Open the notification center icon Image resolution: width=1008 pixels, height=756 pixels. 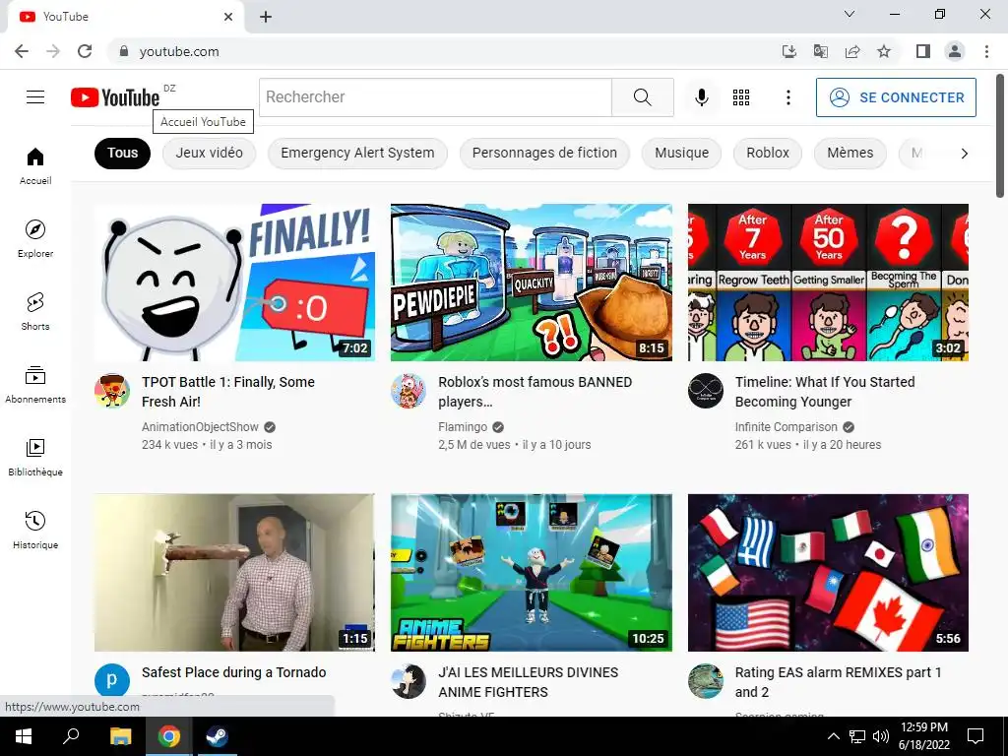(976, 736)
